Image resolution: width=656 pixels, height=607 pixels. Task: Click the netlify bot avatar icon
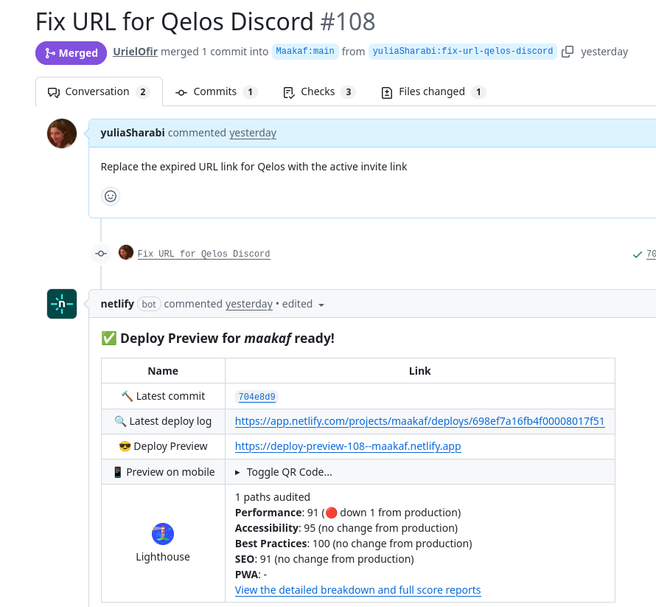(61, 303)
